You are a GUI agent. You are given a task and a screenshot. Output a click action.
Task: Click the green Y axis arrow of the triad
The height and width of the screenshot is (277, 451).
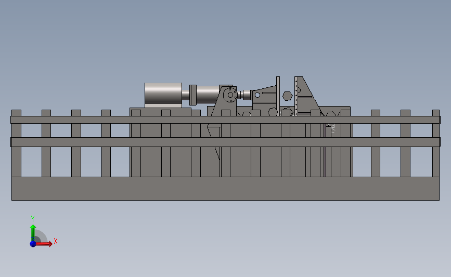[x=33, y=232]
